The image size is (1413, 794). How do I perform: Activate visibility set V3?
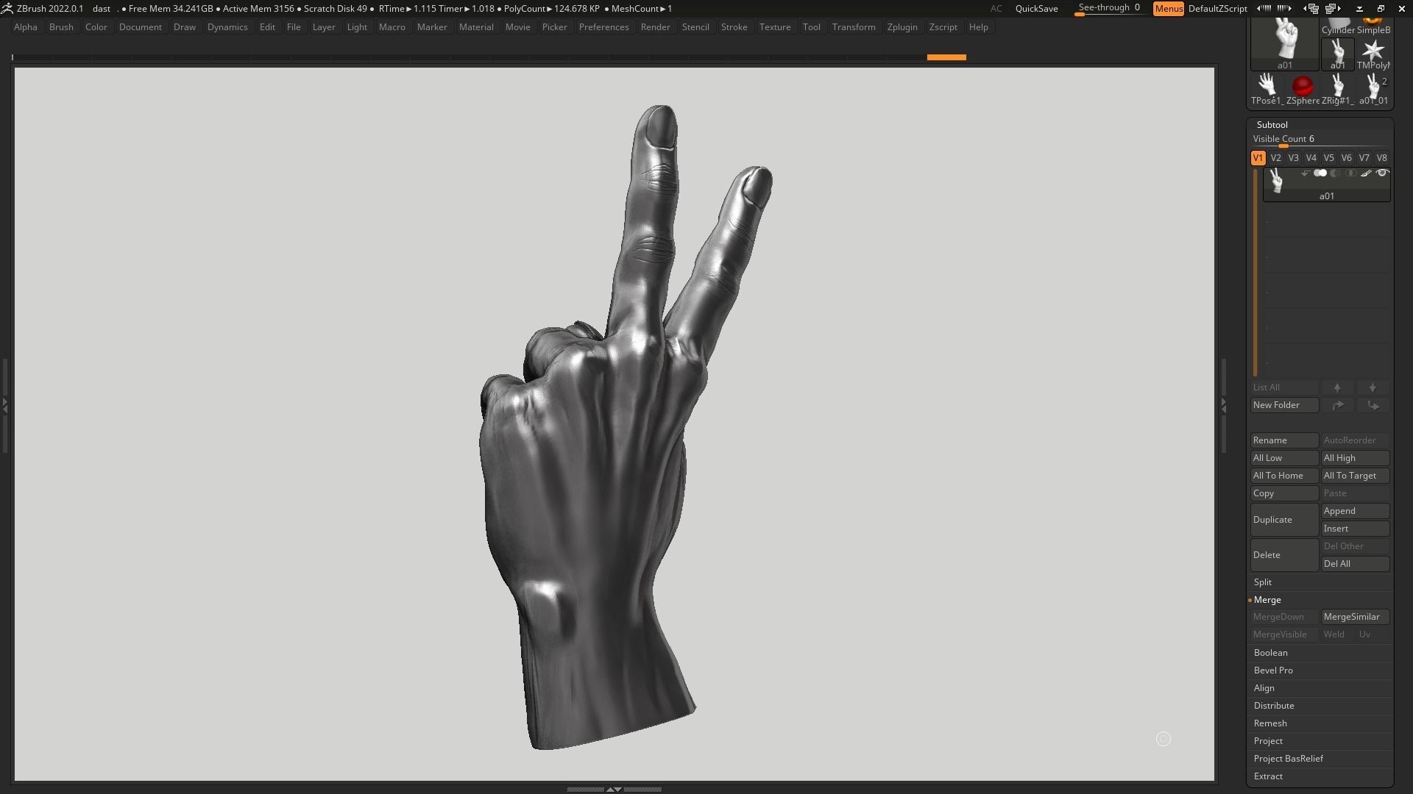(1293, 158)
